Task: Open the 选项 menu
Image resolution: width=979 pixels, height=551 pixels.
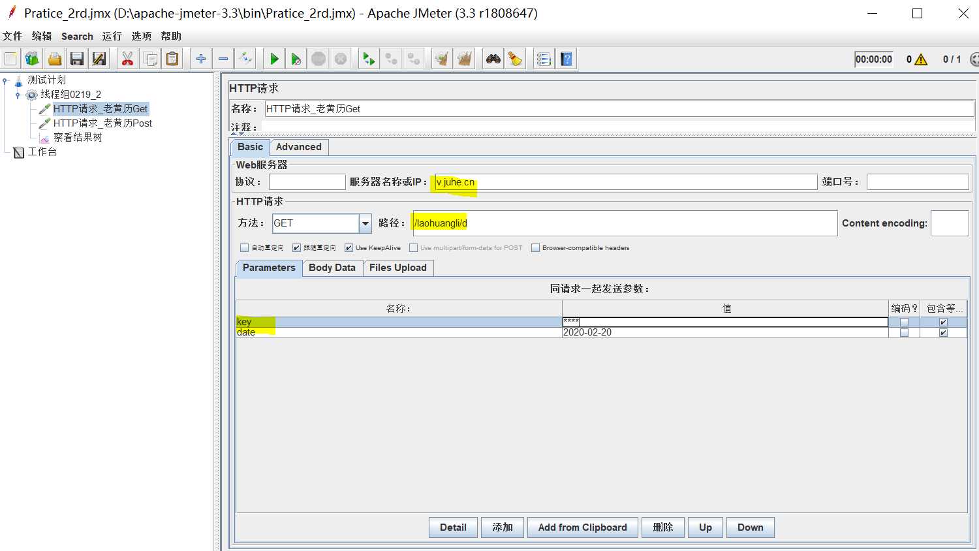Action: point(142,36)
